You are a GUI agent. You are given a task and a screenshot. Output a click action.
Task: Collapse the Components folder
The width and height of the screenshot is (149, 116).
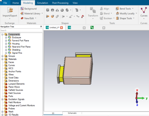click(x=2, y=34)
